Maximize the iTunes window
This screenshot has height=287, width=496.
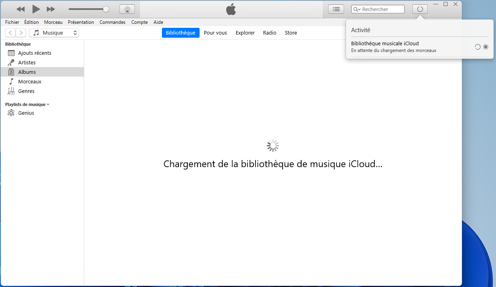[x=446, y=4]
